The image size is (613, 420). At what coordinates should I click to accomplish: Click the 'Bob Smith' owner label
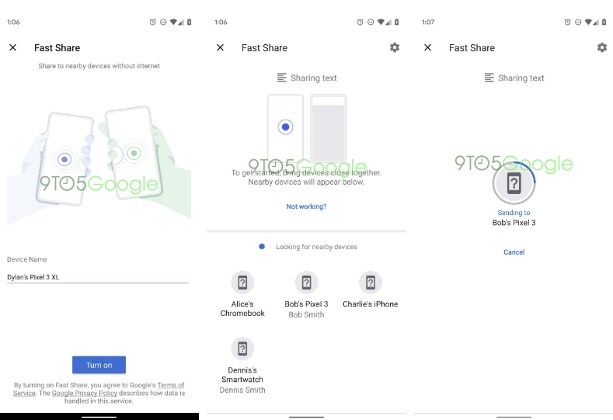[306, 314]
